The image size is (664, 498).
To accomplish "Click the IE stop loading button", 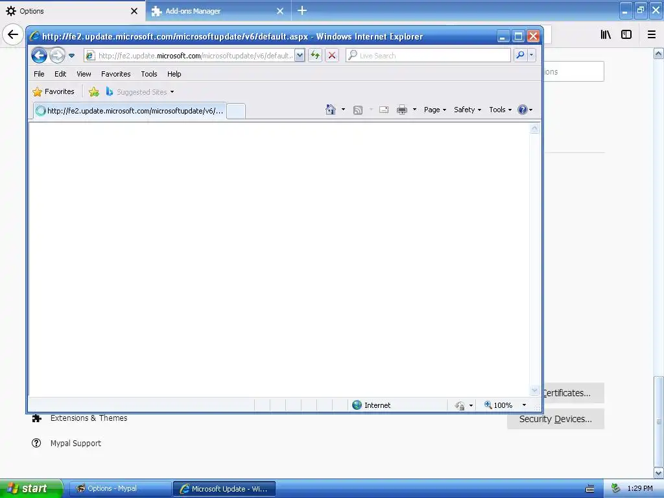I will [x=332, y=56].
